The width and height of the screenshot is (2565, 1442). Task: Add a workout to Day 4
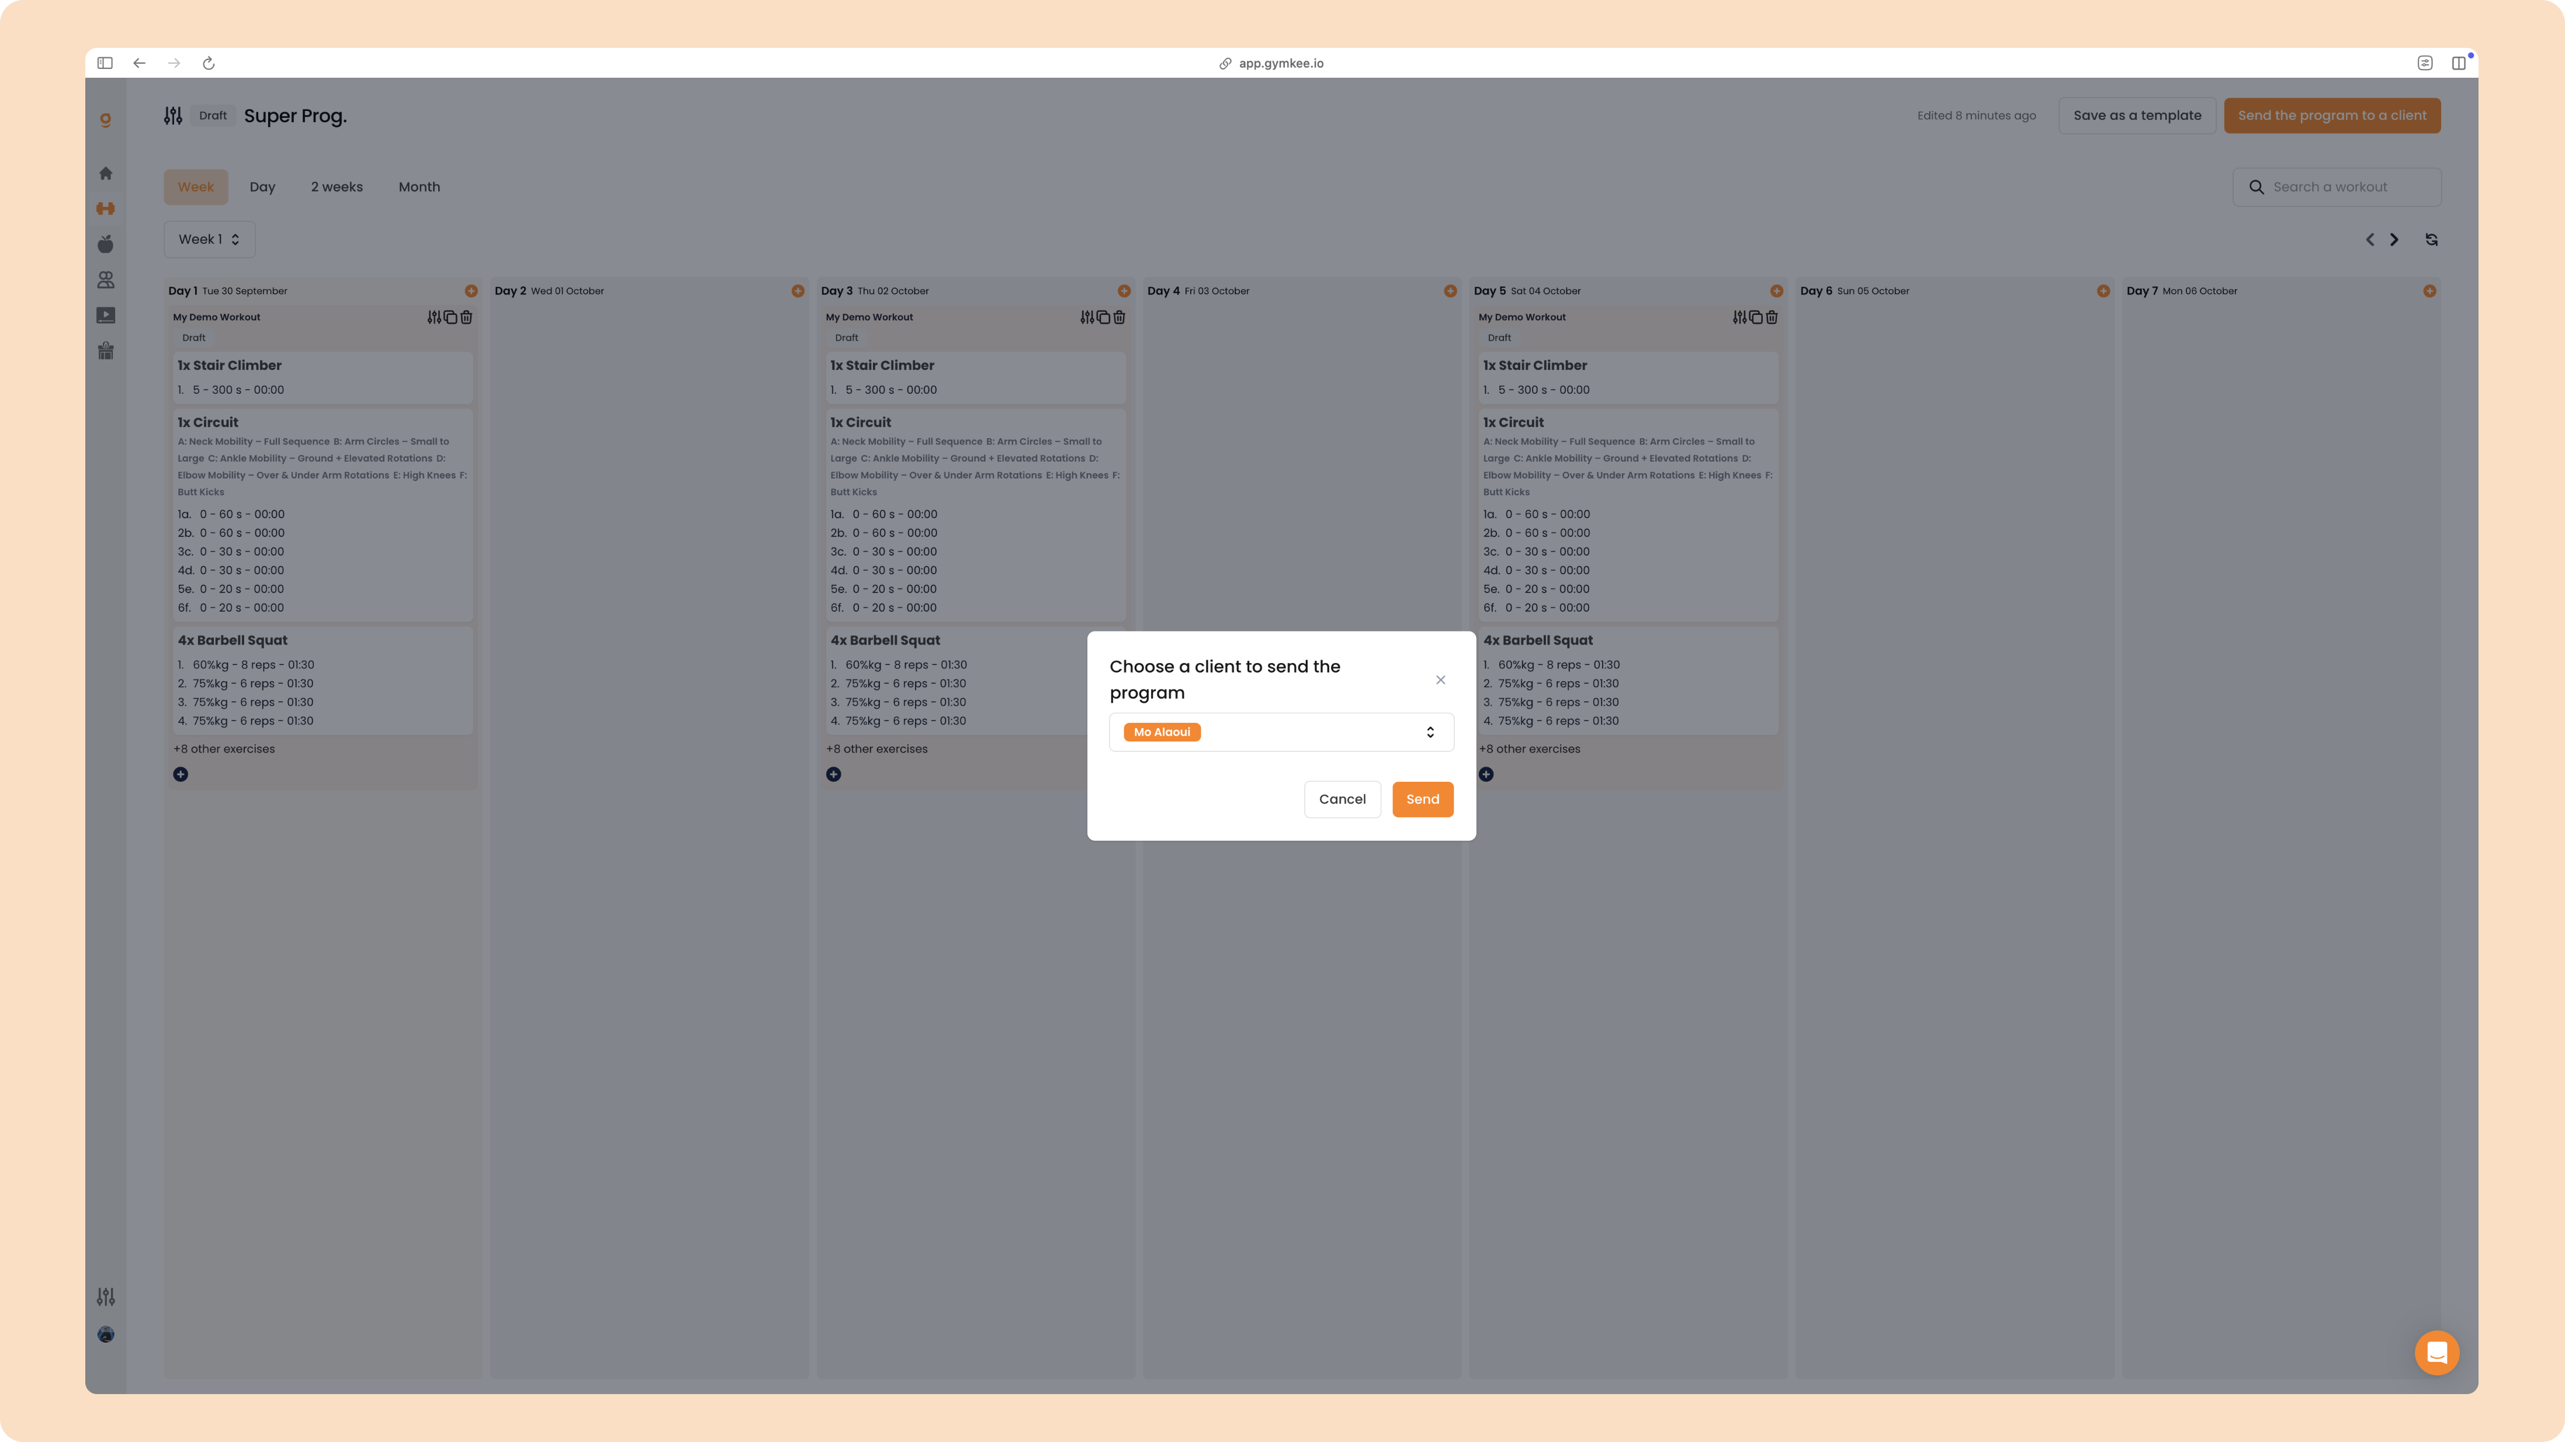pyautogui.click(x=1450, y=291)
